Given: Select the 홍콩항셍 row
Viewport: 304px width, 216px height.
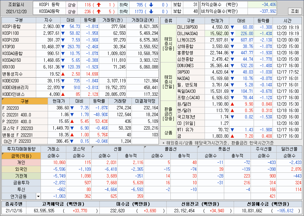Looking at the screenshot, I should tap(239, 53).
